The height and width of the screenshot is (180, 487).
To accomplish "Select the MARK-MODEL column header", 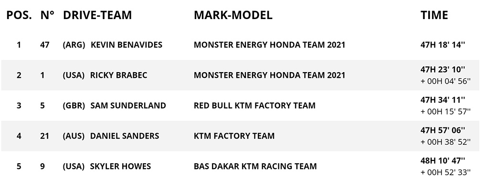I will pyautogui.click(x=233, y=15).
